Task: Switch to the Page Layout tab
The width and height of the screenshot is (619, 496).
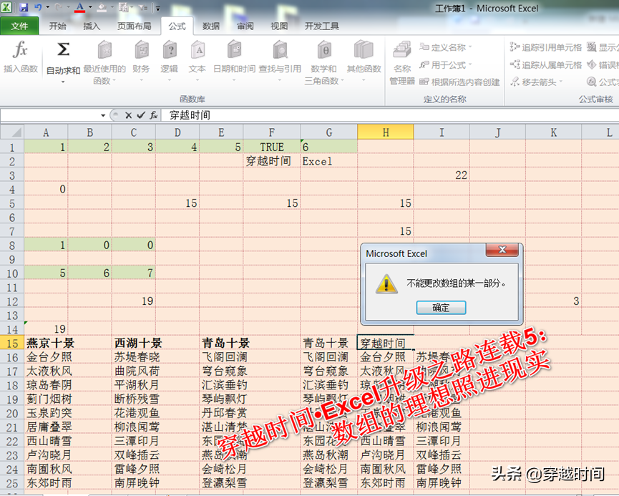Action: (x=135, y=26)
